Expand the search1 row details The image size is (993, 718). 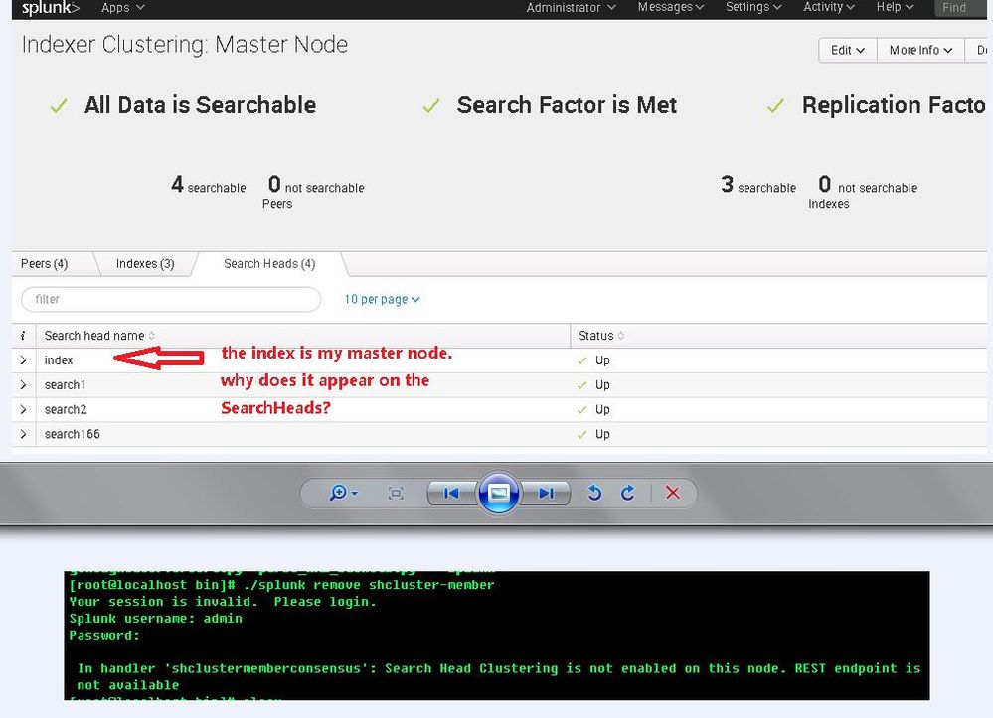pyautogui.click(x=24, y=385)
